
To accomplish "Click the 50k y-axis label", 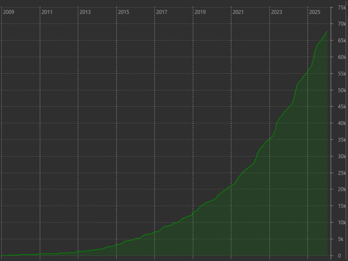I will pos(342,90).
